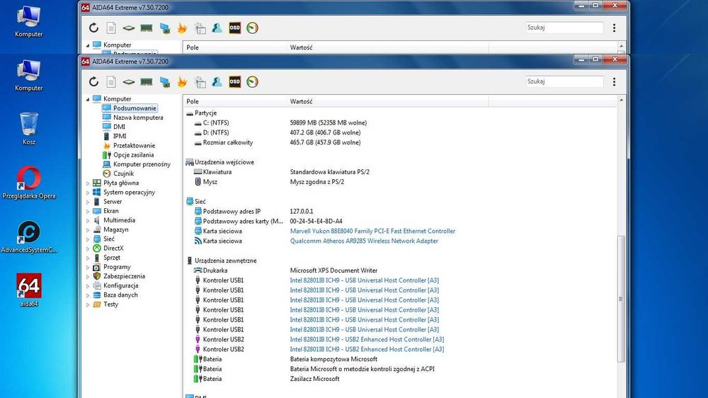Select Baza danych tree item
The image size is (708, 398).
click(x=120, y=295)
